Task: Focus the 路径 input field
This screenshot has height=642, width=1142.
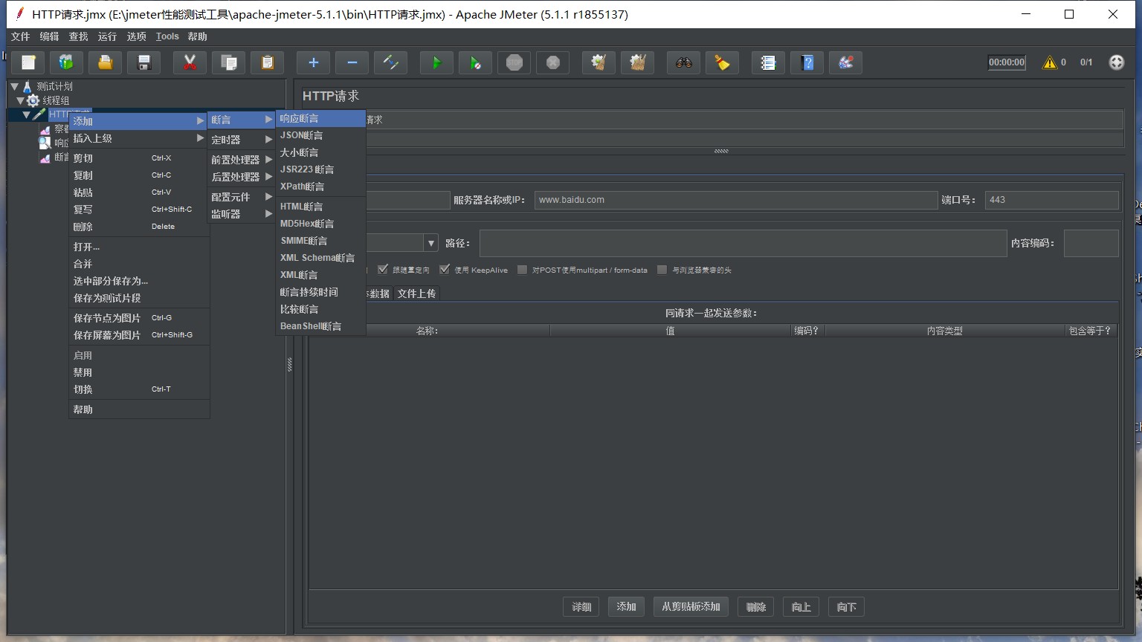Action: coord(743,243)
